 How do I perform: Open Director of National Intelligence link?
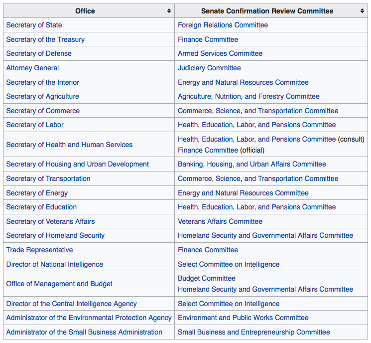pyautogui.click(x=54, y=264)
